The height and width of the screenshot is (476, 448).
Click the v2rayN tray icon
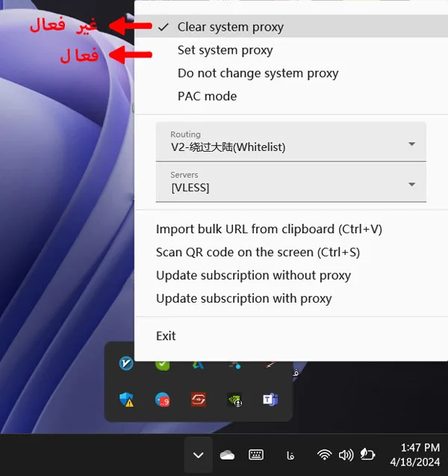[127, 364]
